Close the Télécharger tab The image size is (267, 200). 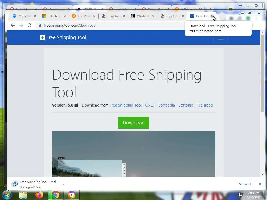(x=65, y=16)
